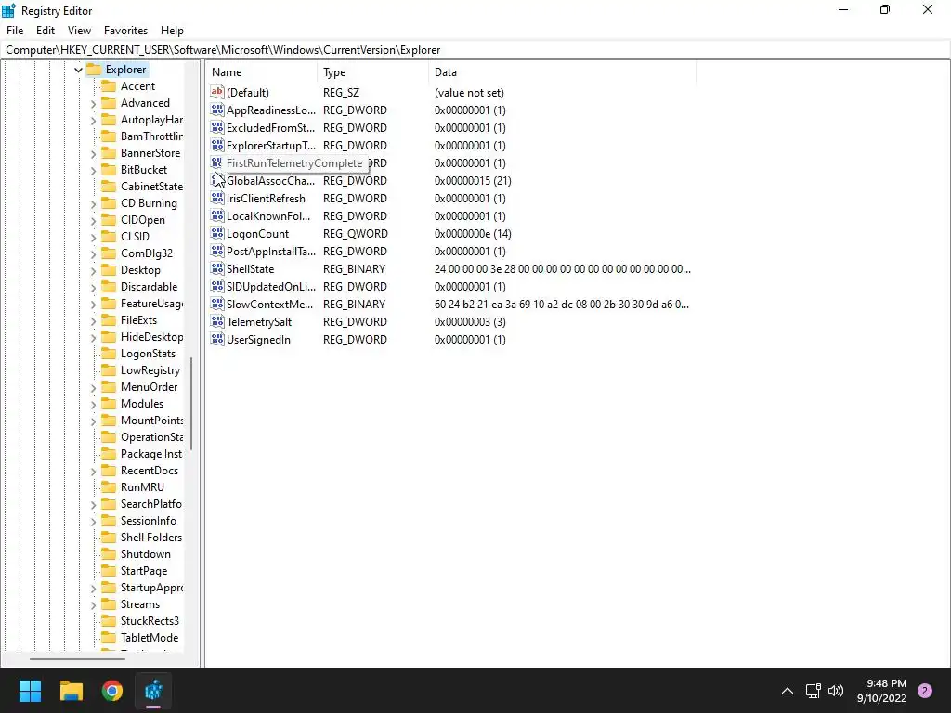
Task: Click the registry path address bar
Action: pyautogui.click(x=475, y=50)
